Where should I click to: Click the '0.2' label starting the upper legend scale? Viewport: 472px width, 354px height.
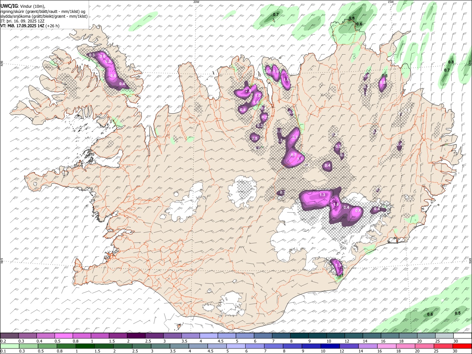tap(3, 341)
